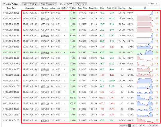Viewport: 161px width, 127px height.
Task: Open comment icon for GBPUSD -21.84 trade
Action: point(157,114)
